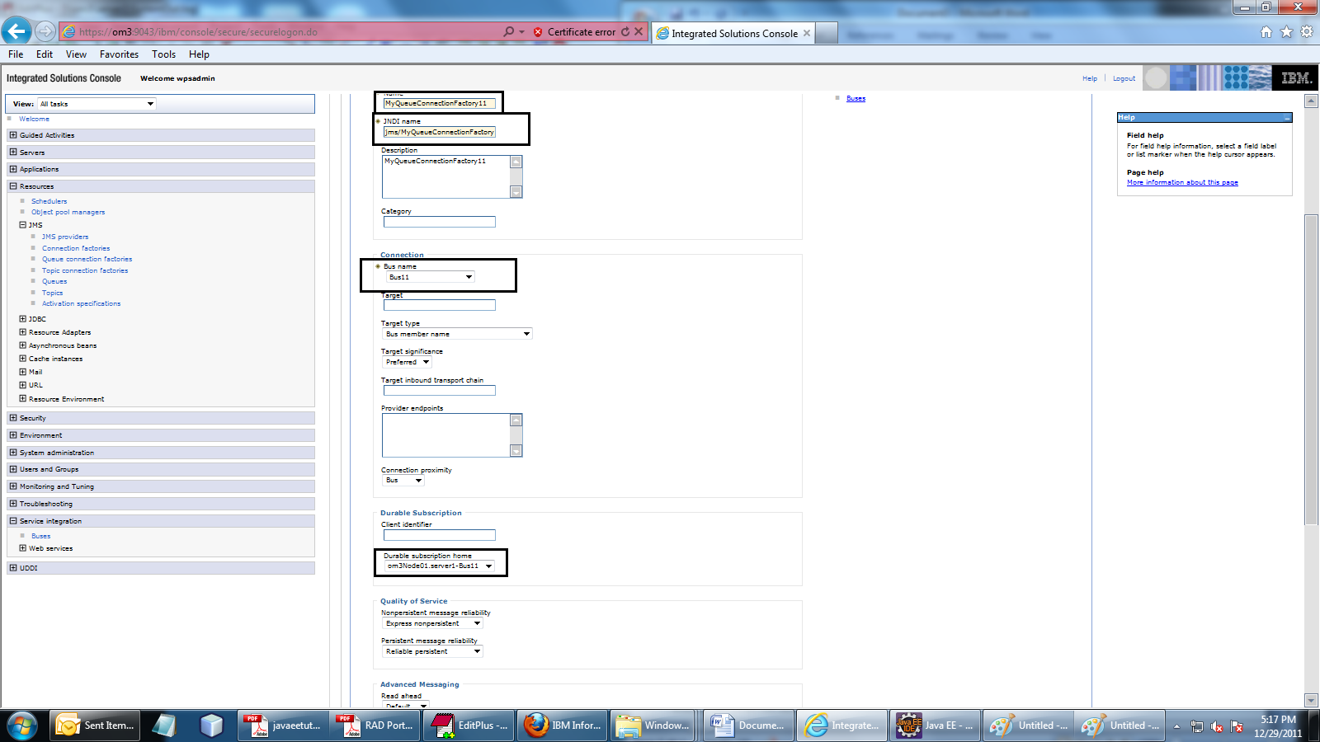The width and height of the screenshot is (1320, 742).
Task: Open the Help menu in menu bar
Action: click(199, 54)
